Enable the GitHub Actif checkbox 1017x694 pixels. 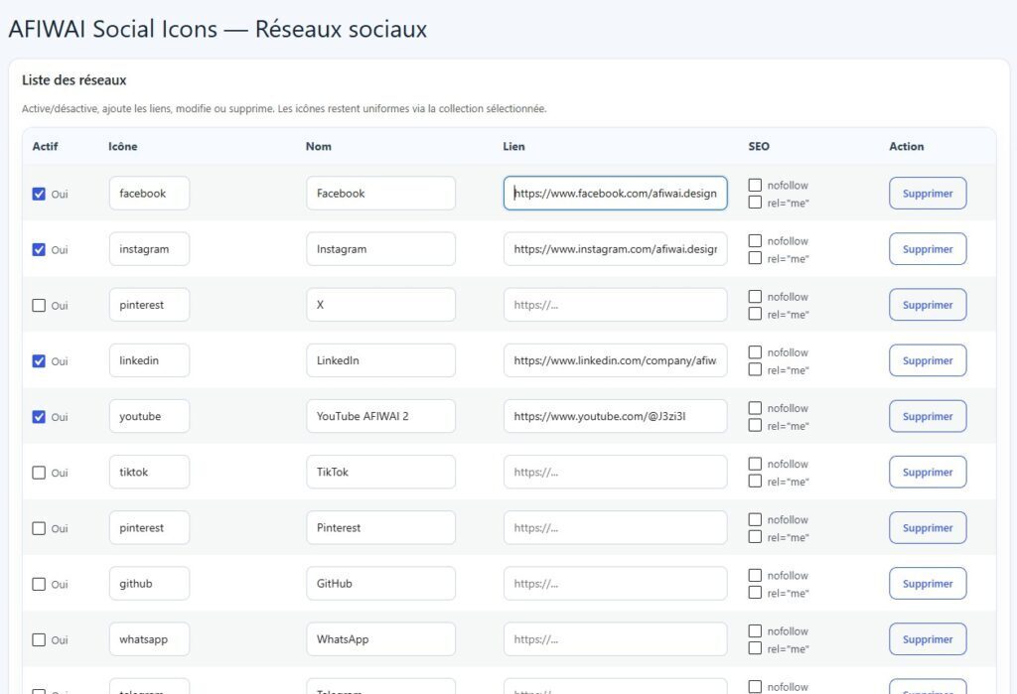click(39, 585)
